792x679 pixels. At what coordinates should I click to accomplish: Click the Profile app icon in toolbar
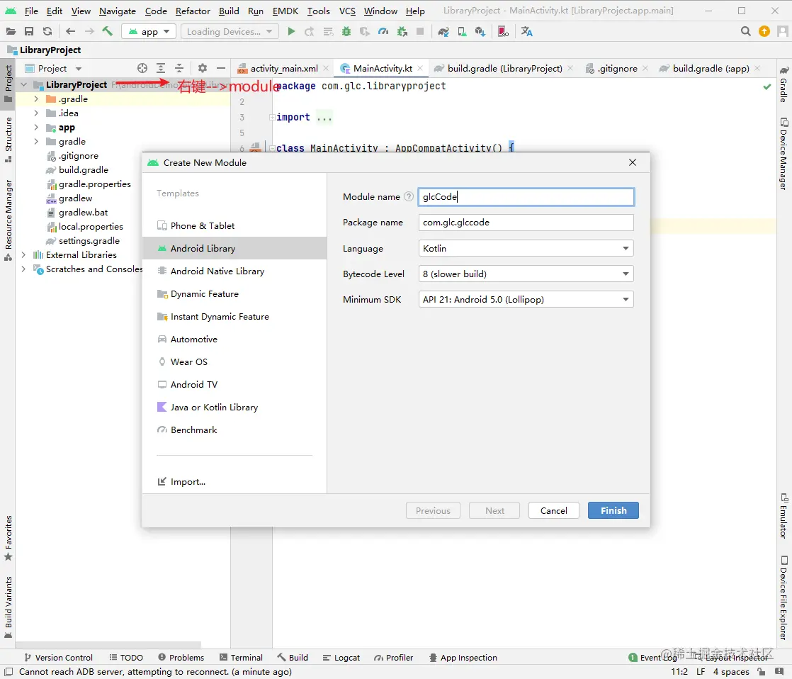pos(383,31)
